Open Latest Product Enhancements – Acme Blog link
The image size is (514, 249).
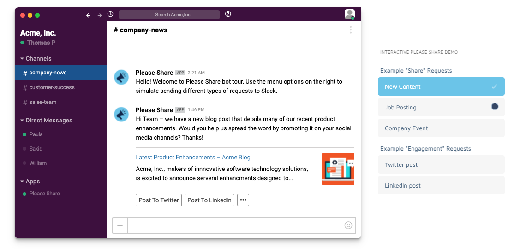tap(193, 158)
